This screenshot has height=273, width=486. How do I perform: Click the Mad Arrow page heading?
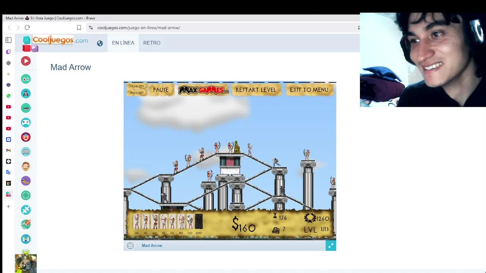[x=71, y=67]
